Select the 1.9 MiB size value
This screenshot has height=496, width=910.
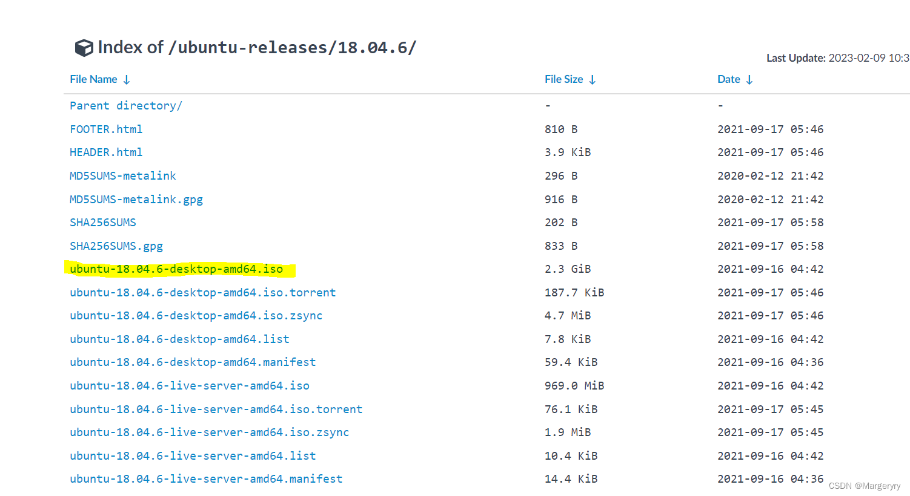[568, 432]
